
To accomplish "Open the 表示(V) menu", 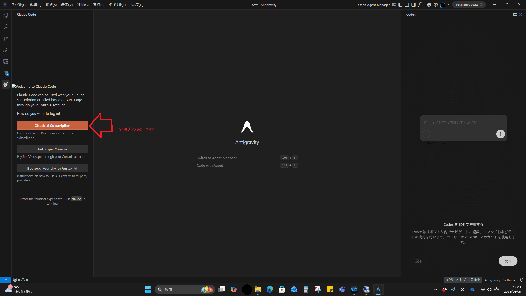I will pos(67,5).
